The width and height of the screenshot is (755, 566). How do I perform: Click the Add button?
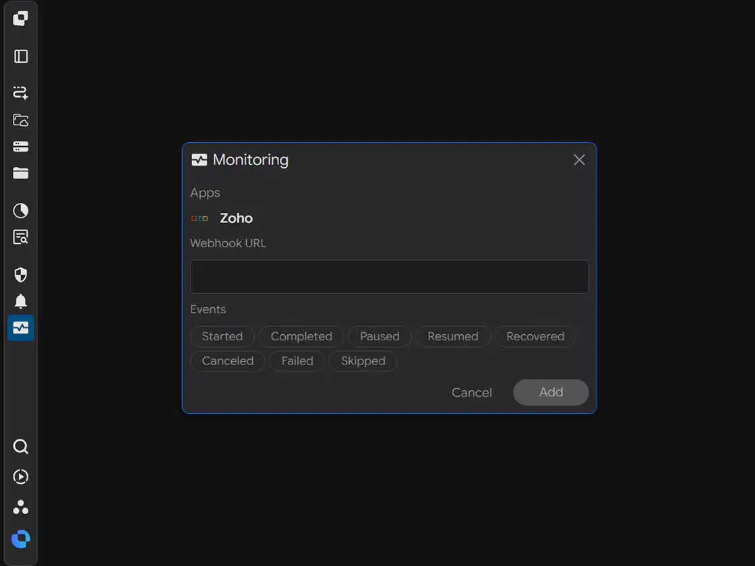tap(551, 392)
